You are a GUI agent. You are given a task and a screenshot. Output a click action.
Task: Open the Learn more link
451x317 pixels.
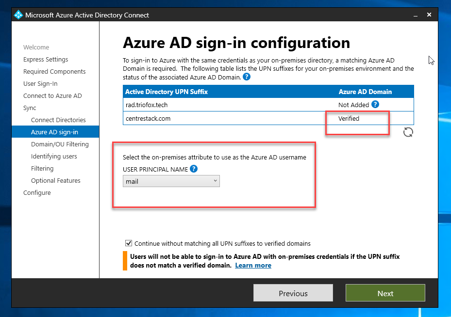pos(253,265)
